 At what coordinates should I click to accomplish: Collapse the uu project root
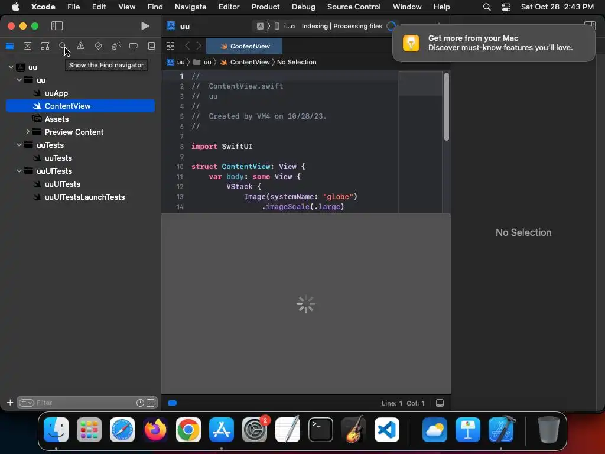coord(11,67)
